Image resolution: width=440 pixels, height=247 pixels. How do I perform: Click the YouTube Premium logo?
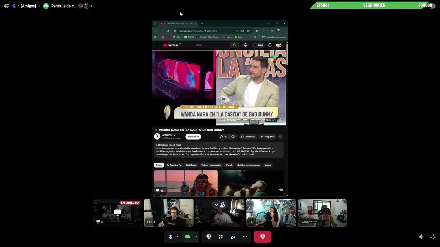[x=171, y=45]
